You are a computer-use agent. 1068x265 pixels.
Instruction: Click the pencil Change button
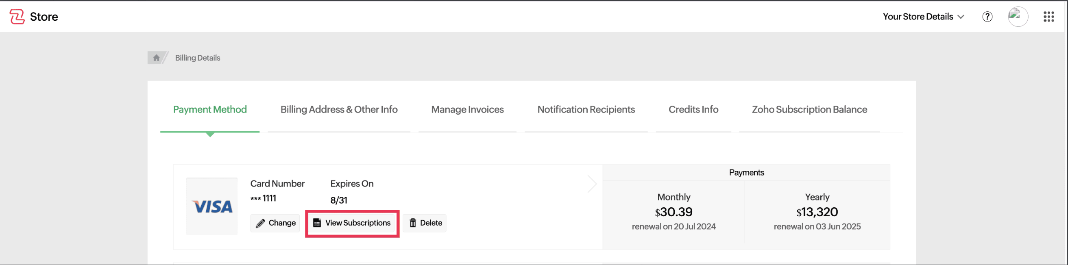(x=275, y=223)
